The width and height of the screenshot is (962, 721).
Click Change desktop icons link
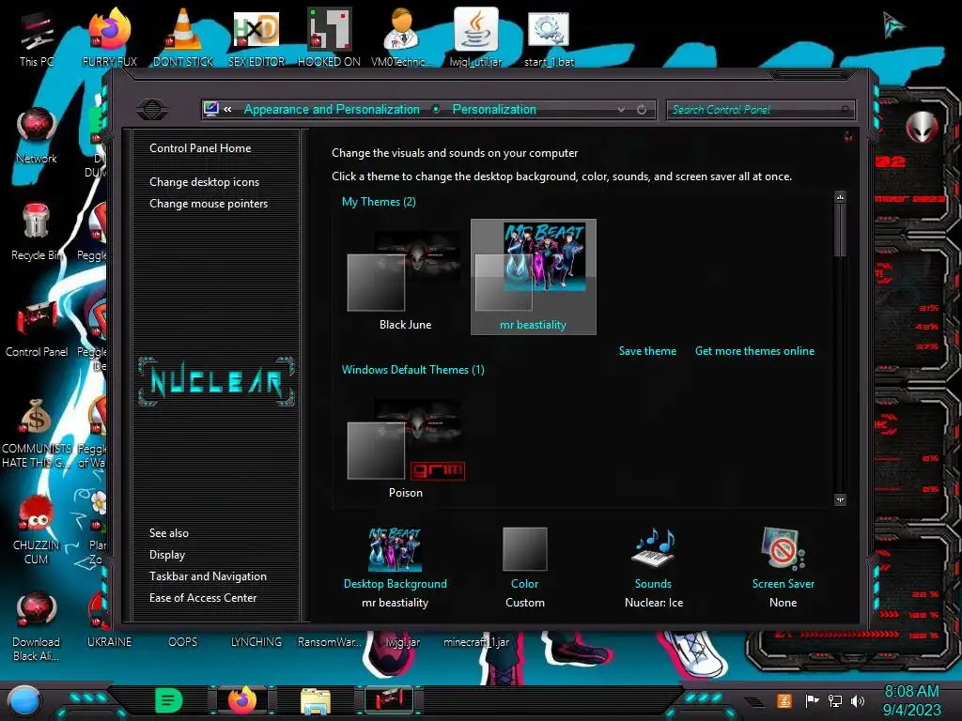click(204, 182)
